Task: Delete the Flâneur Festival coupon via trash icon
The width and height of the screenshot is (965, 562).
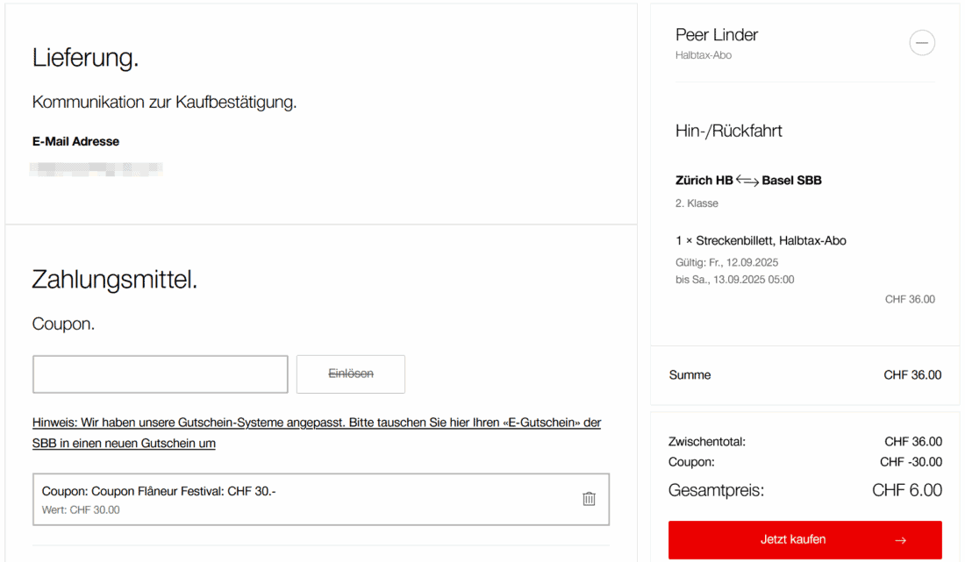Action: pyautogui.click(x=589, y=499)
